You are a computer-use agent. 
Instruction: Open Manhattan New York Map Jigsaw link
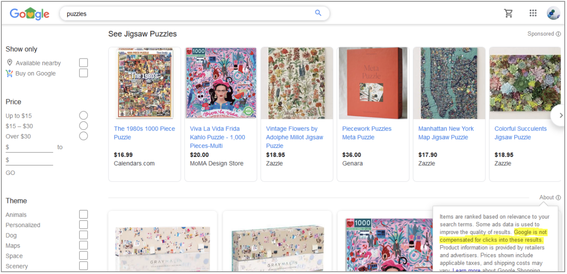coord(446,133)
